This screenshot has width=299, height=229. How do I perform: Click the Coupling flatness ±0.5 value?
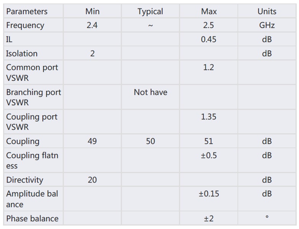pos(209,155)
